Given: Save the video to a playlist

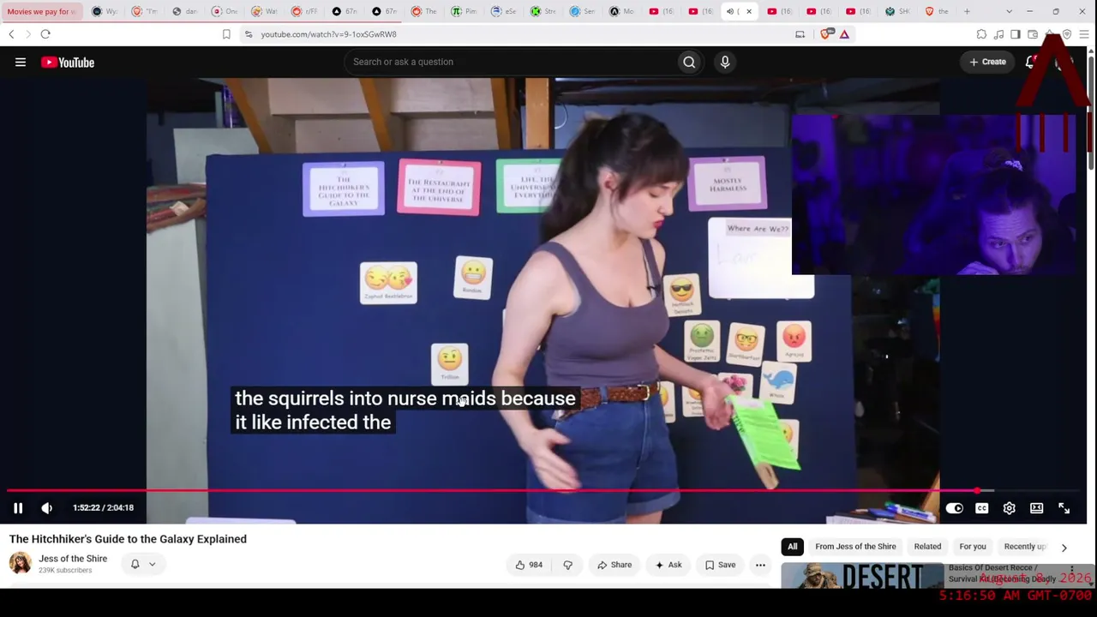Looking at the screenshot, I should (x=720, y=565).
